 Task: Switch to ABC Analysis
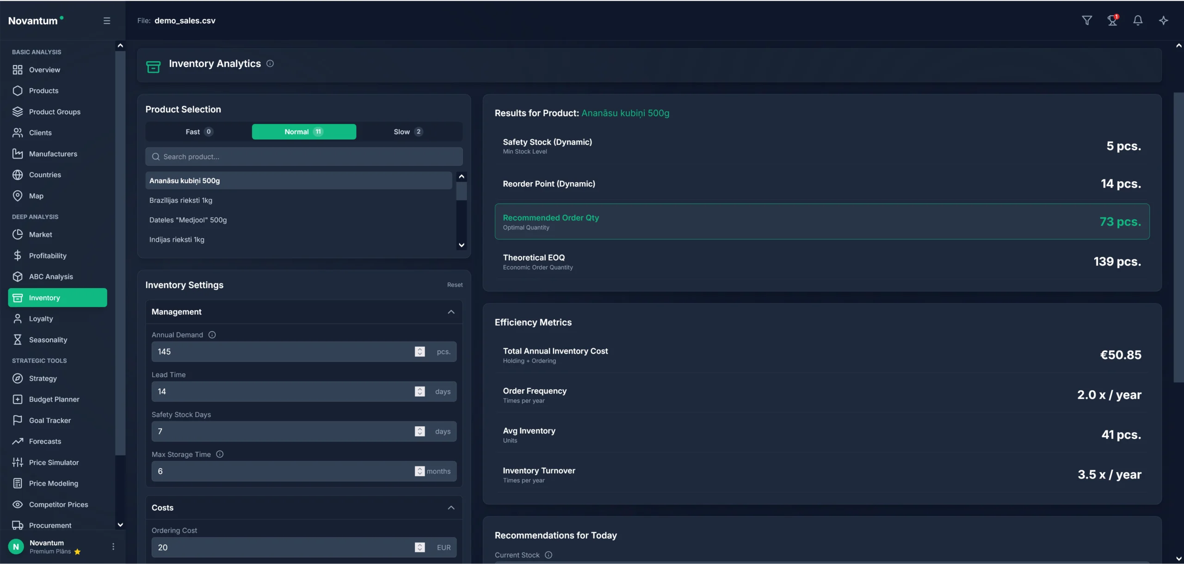[x=51, y=276]
